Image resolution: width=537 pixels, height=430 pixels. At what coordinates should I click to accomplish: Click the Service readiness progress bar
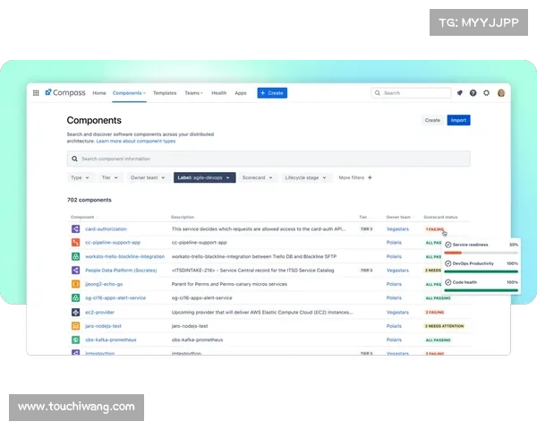tap(481, 253)
